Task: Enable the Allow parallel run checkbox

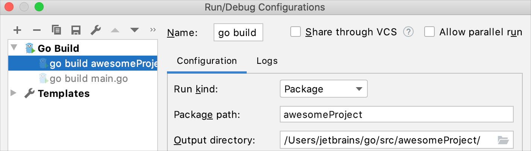Action: click(429, 32)
